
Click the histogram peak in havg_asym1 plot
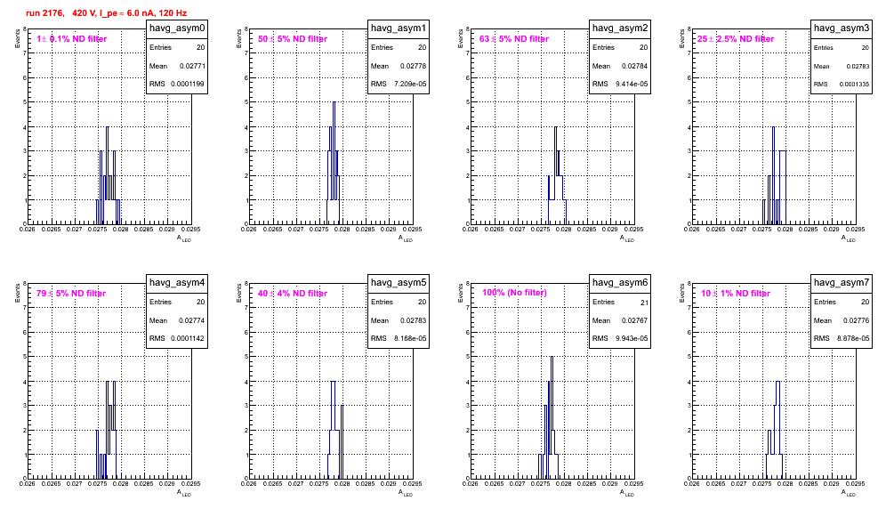pos(334,102)
